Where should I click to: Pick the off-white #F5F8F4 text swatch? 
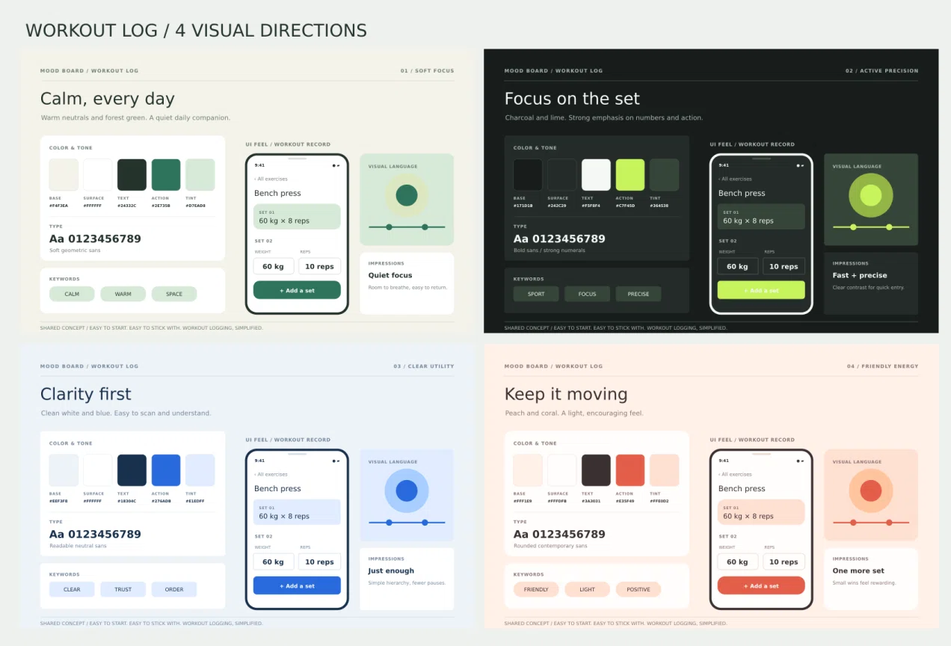pos(596,175)
